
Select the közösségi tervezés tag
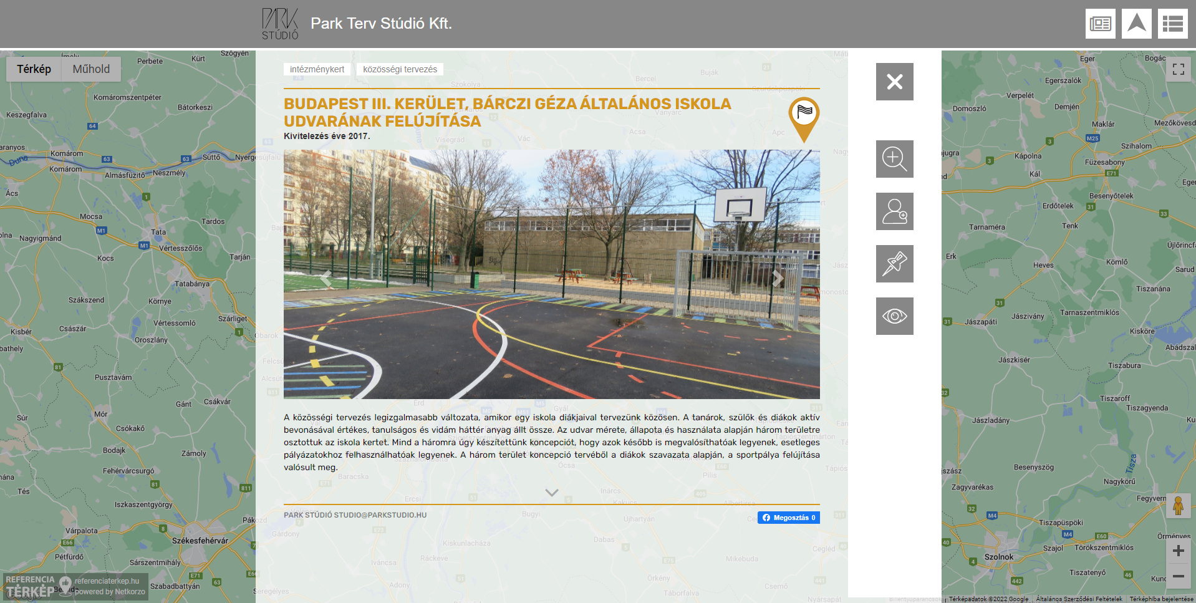click(x=400, y=69)
